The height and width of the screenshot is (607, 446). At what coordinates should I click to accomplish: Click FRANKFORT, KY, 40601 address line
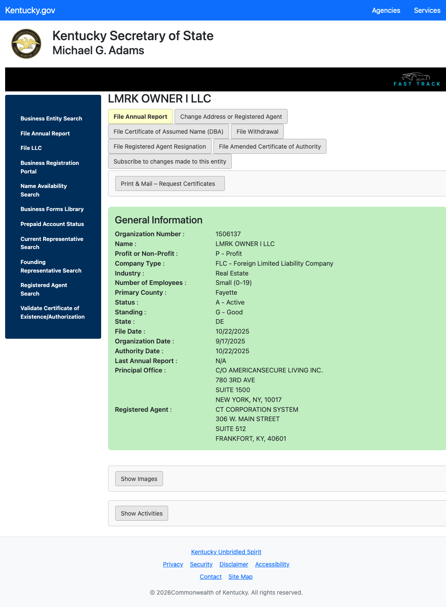251,439
